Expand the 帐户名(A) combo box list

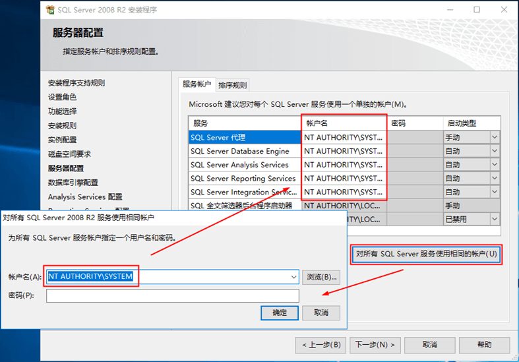(293, 277)
